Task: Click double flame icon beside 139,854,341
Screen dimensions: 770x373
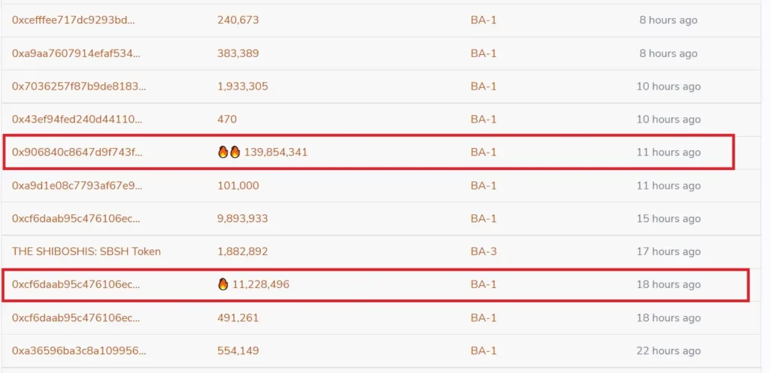Action: pyautogui.click(x=229, y=152)
